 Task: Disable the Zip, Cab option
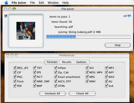[56, 72]
